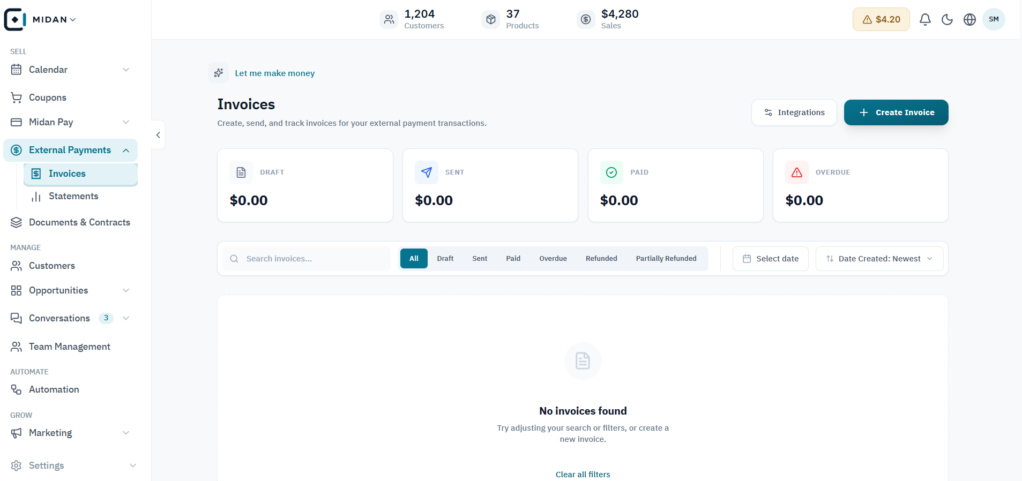Screen dimensions: 1022x481
Task: Select the Invoices sidebar item
Action: click(80, 174)
